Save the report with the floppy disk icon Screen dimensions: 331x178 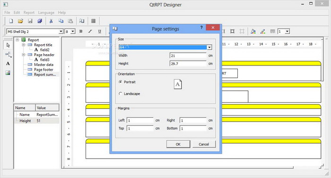tap(30, 21)
